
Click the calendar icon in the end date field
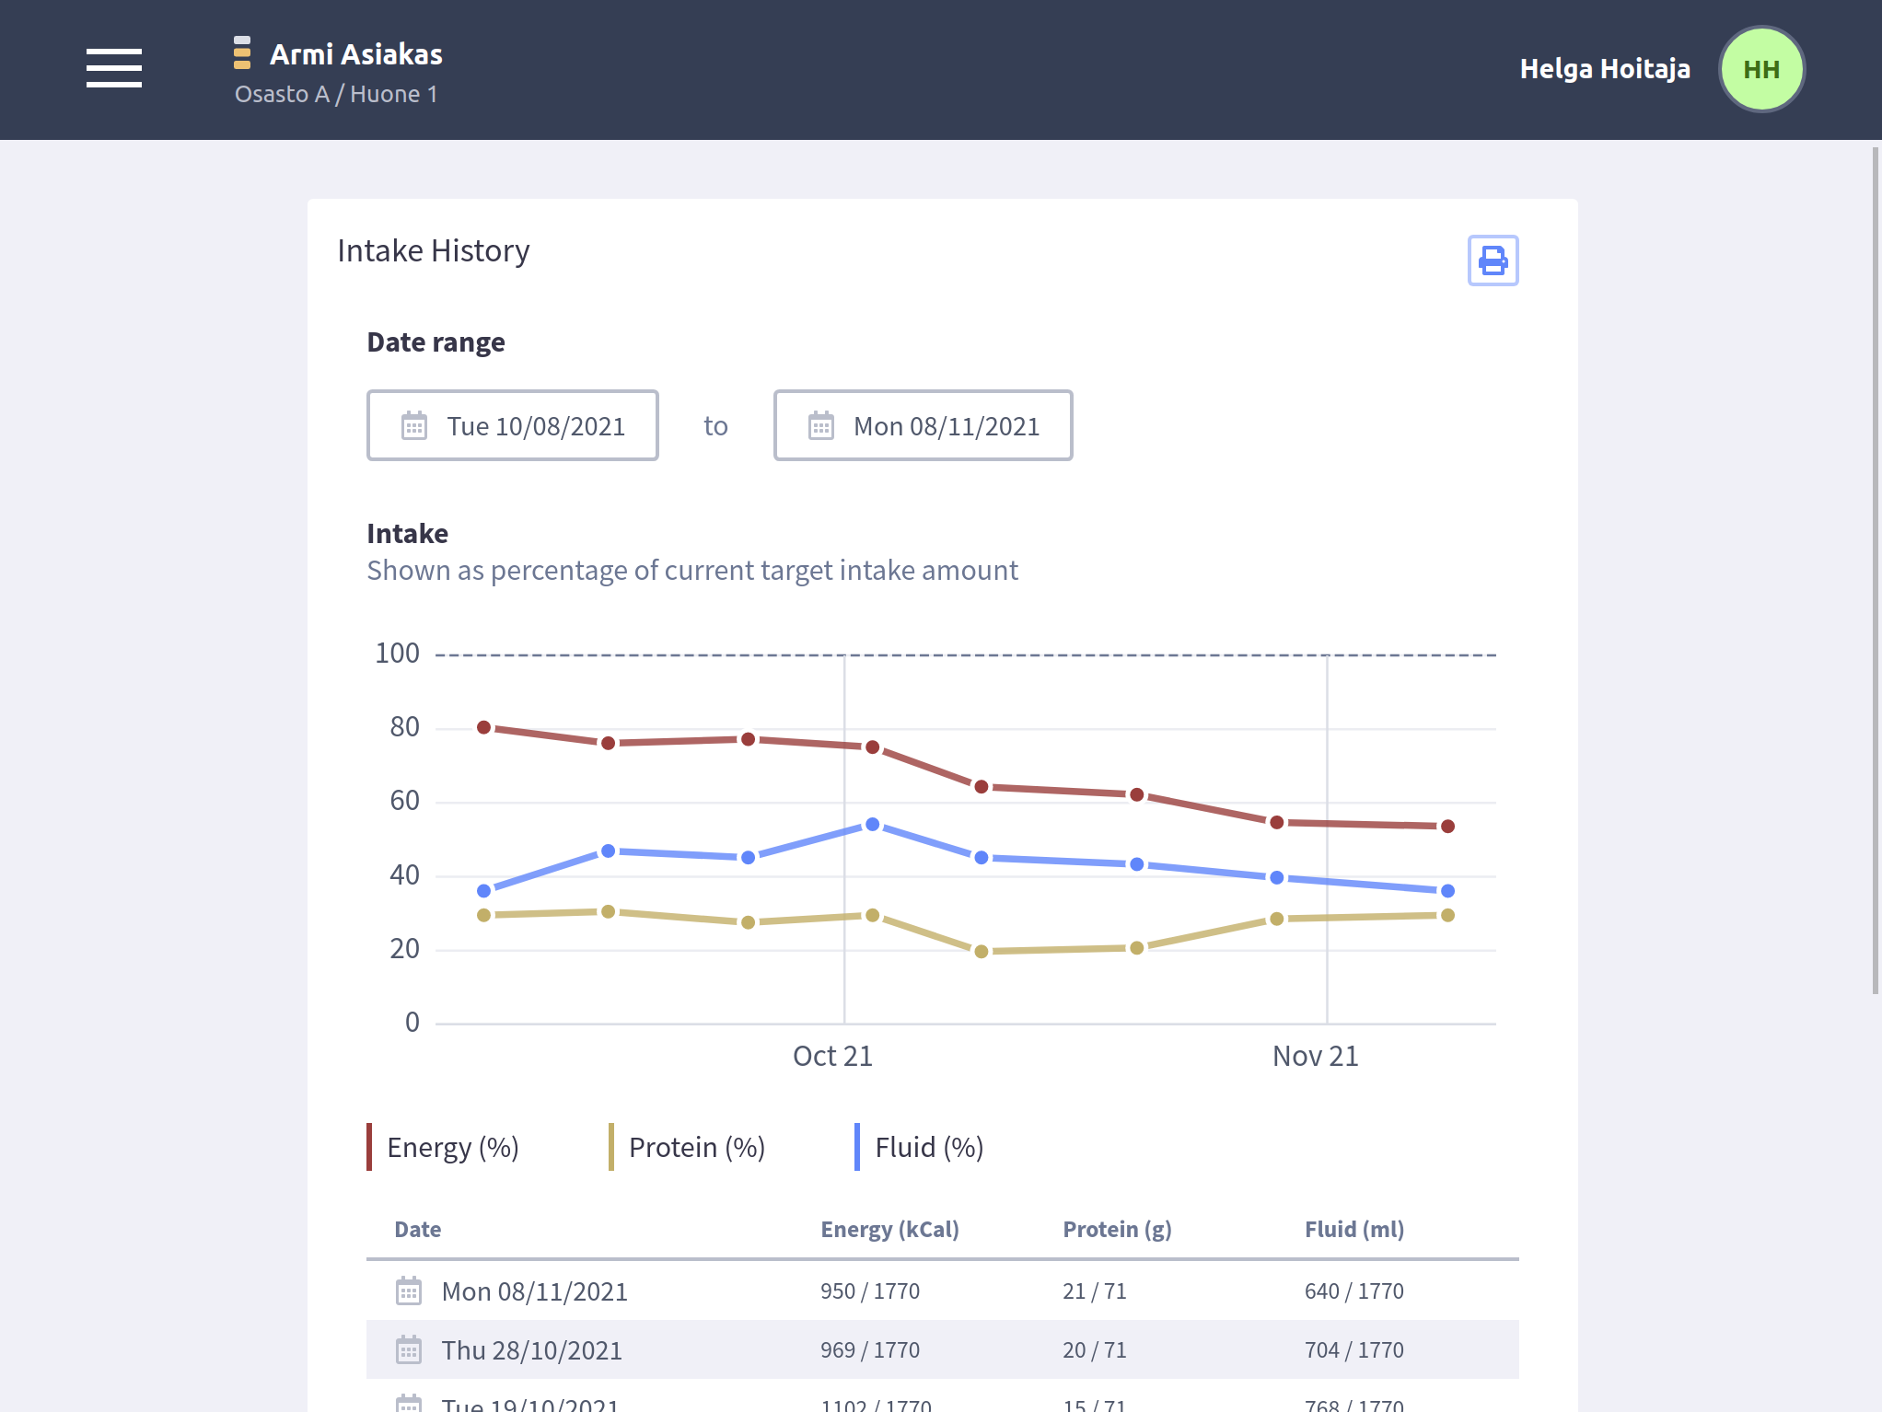820,426
